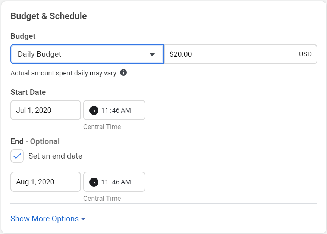Click the USD currency label in budget field
Image resolution: width=327 pixels, height=234 pixels.
point(305,54)
